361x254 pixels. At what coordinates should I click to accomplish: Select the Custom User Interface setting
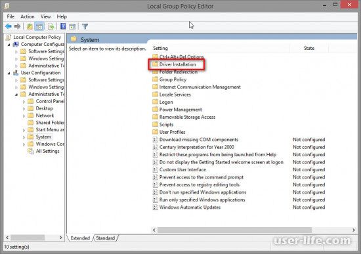pos(182,169)
